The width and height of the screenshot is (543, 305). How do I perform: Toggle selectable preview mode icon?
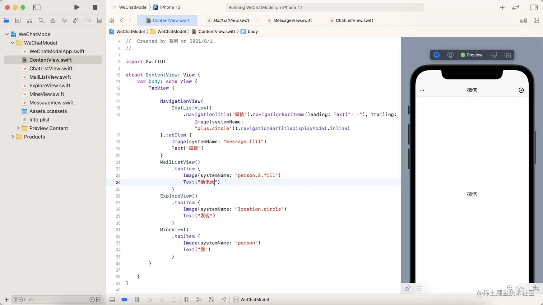[450, 55]
